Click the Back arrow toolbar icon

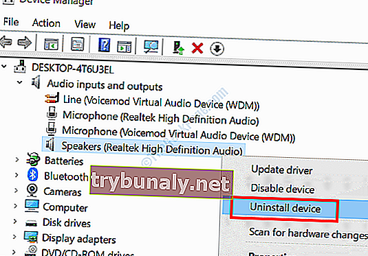pyautogui.click(x=6, y=42)
